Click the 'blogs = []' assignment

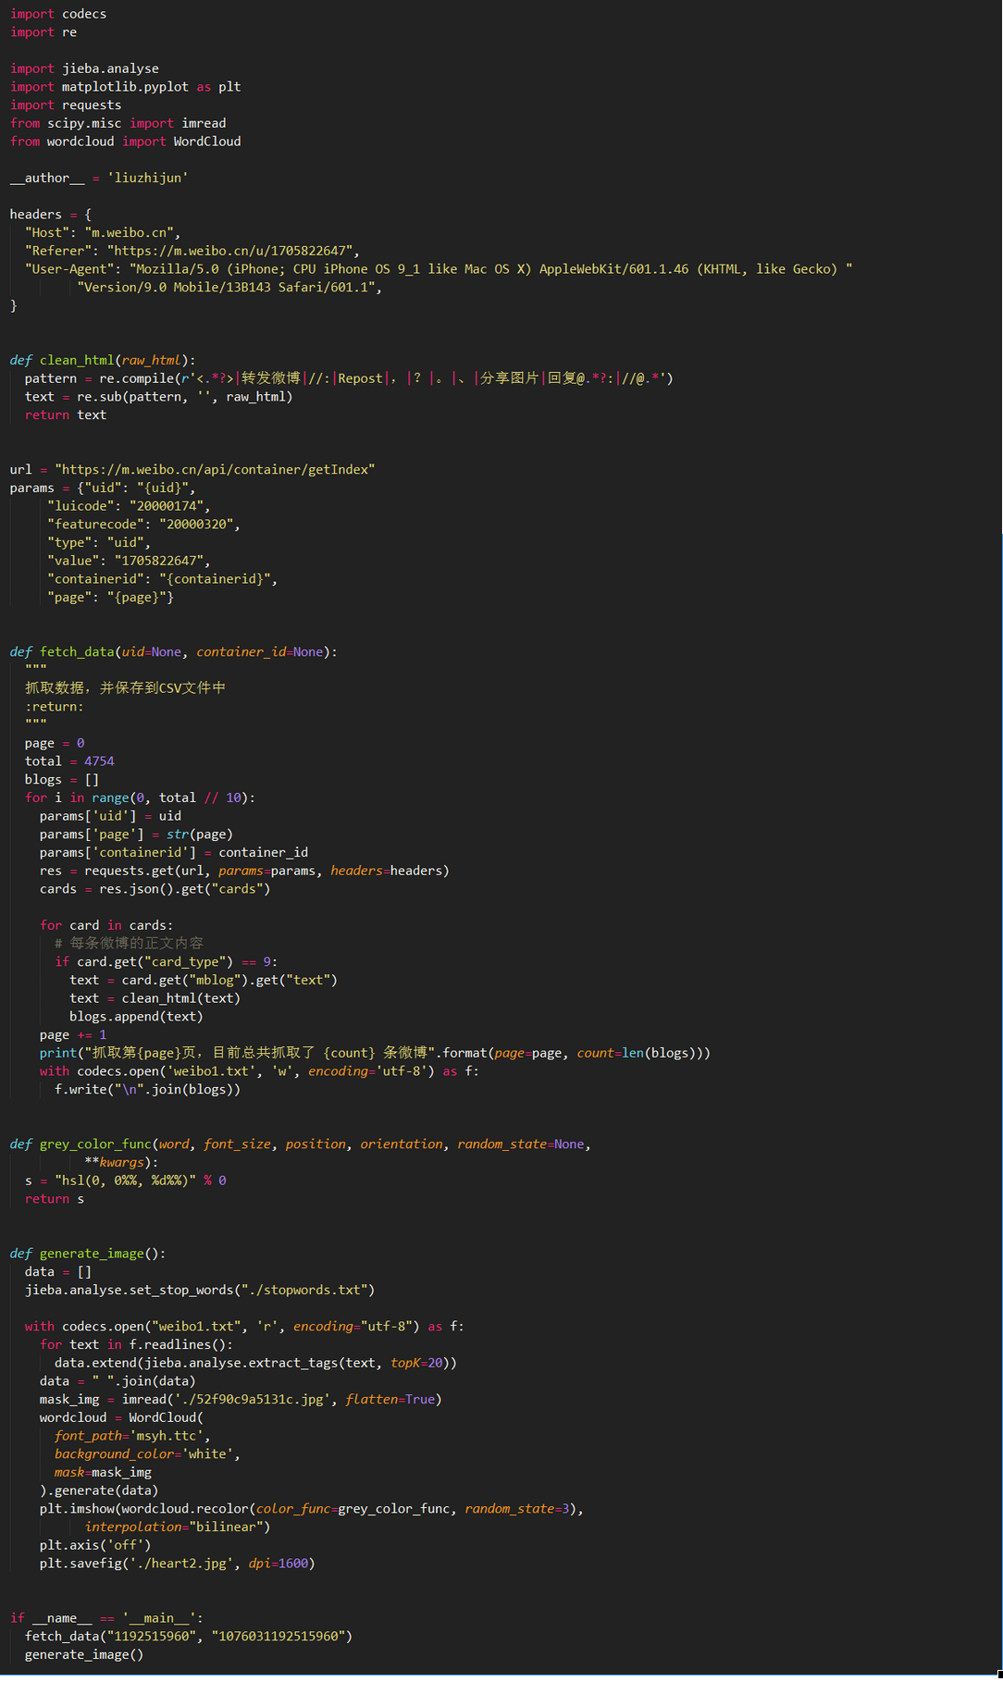pyautogui.click(x=62, y=780)
